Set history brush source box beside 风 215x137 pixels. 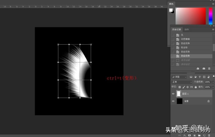click(173, 35)
